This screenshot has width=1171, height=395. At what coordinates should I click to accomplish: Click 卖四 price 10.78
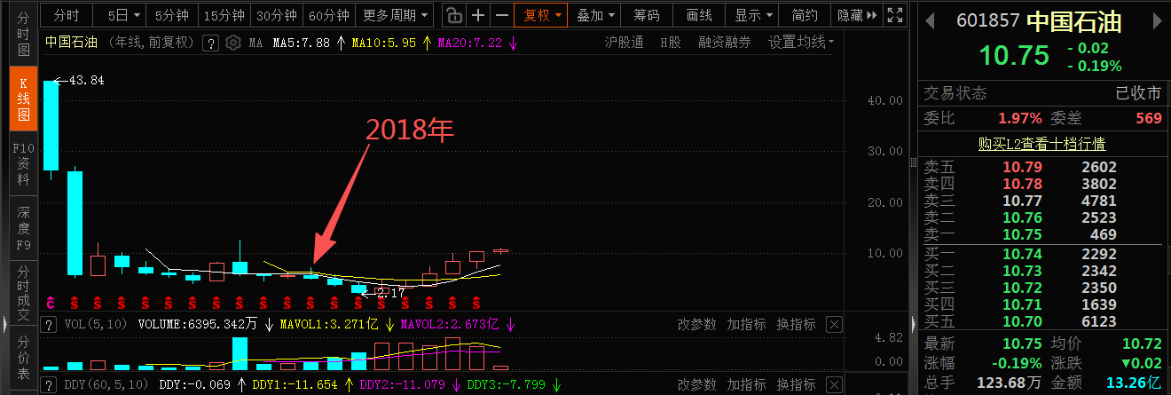pyautogui.click(x=1022, y=184)
